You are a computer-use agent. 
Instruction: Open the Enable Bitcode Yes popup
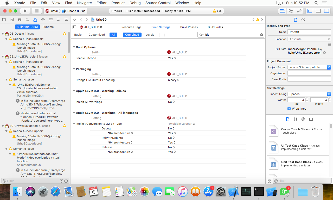tap(172, 58)
